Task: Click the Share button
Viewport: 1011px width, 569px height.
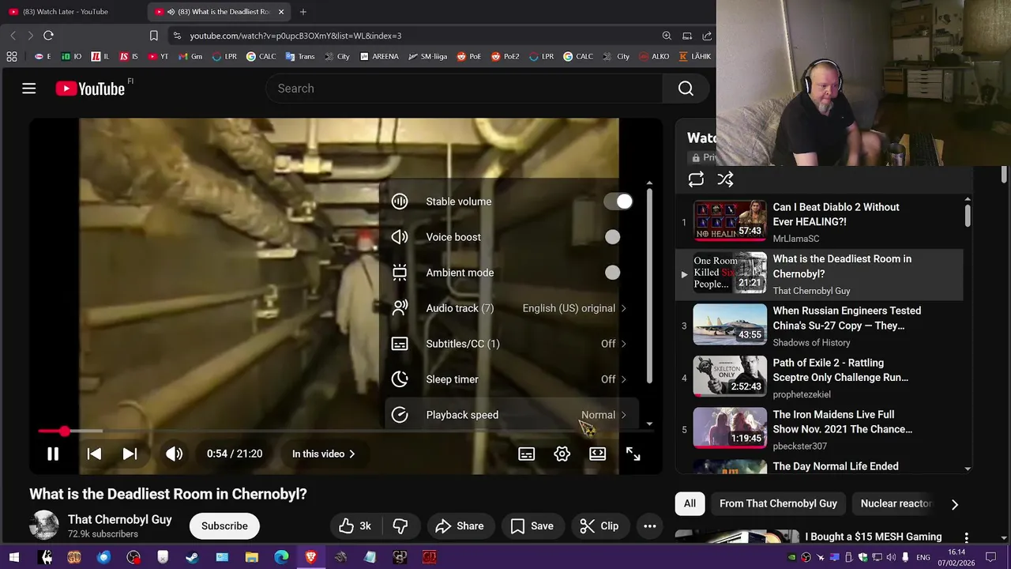Action: tap(460, 526)
